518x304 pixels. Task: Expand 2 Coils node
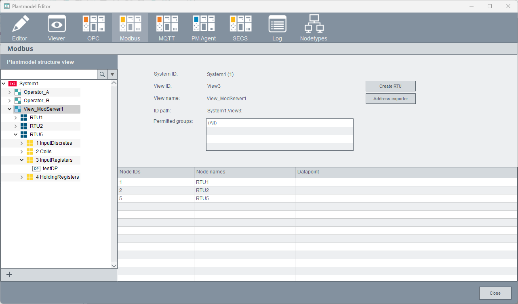(x=22, y=152)
